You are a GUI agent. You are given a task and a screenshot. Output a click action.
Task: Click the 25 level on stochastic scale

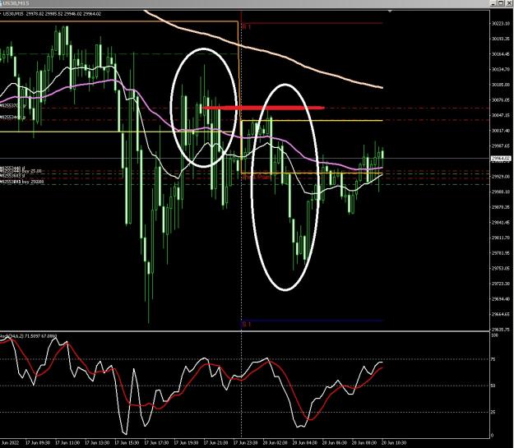[493, 413]
